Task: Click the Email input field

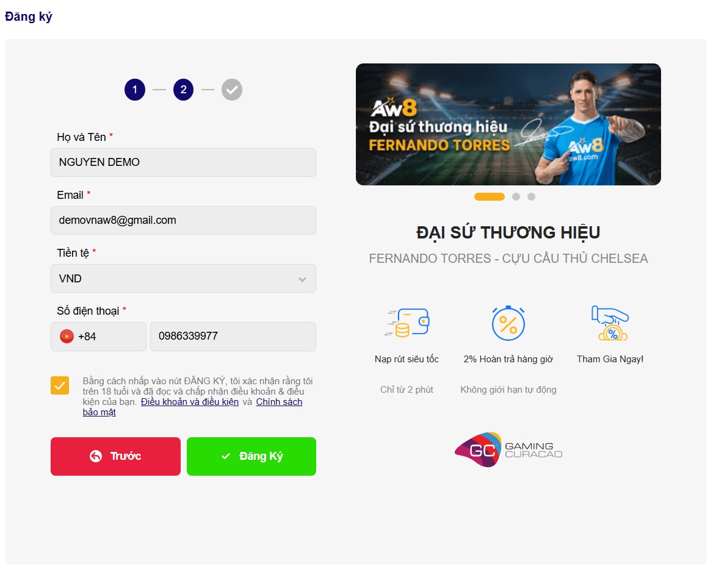Action: coord(183,220)
